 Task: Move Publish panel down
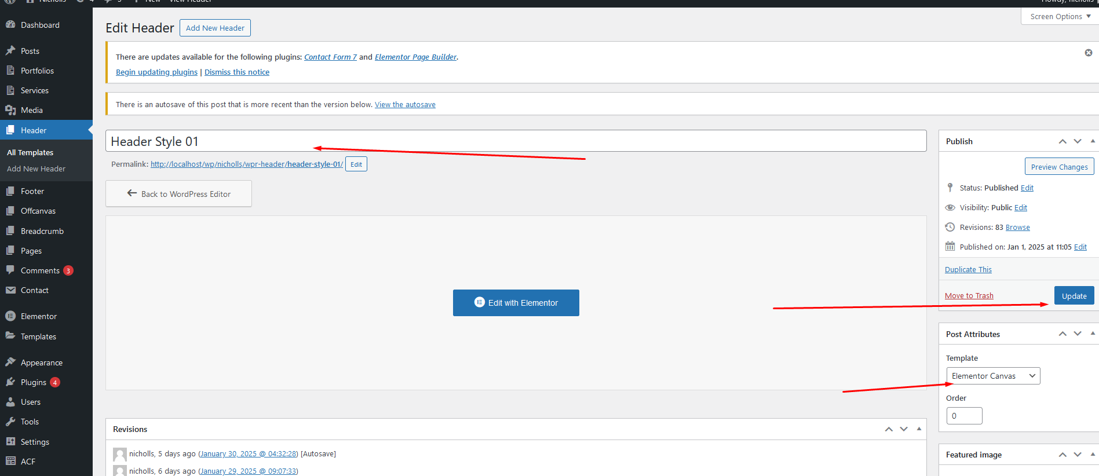tap(1078, 141)
